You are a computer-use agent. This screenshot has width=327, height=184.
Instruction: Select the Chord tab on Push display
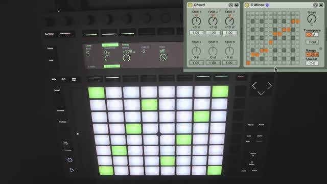coord(88,45)
